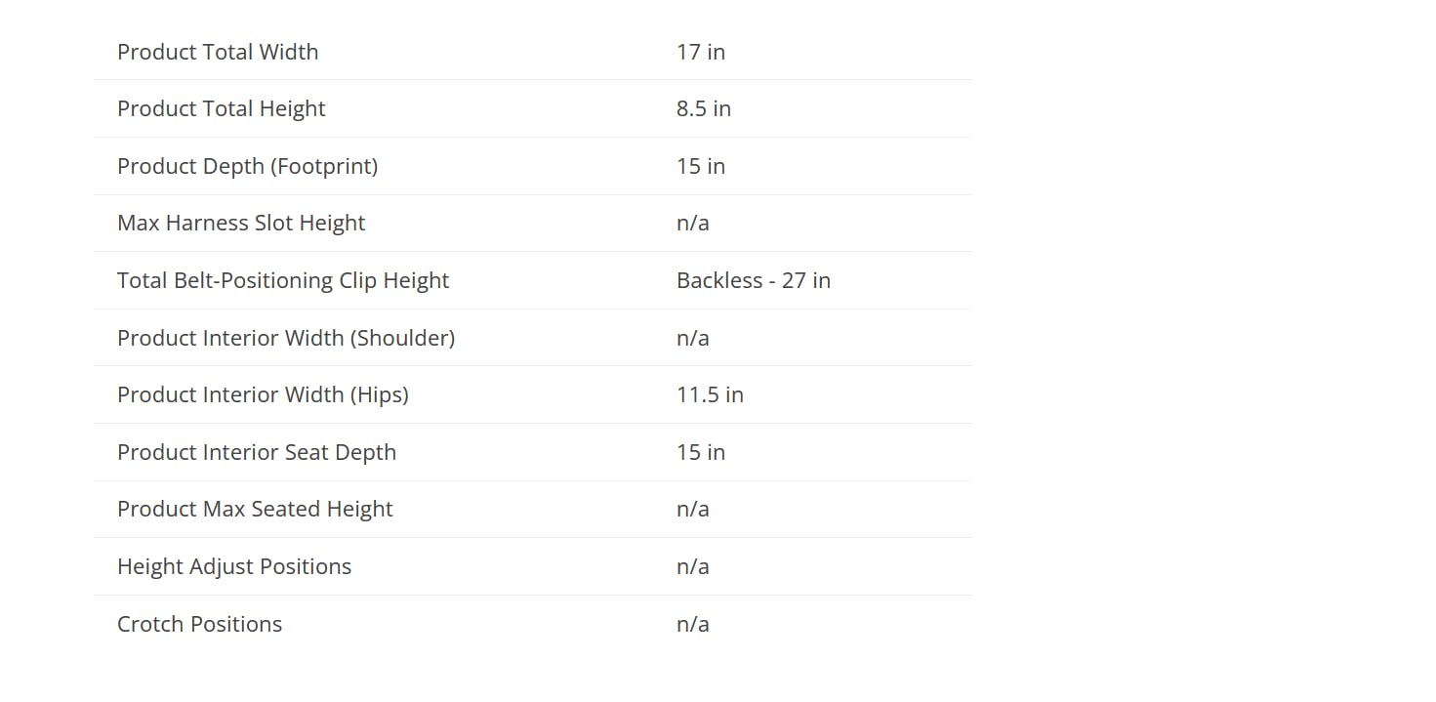Click "Product Interior Width (Hips)" label

[263, 394]
